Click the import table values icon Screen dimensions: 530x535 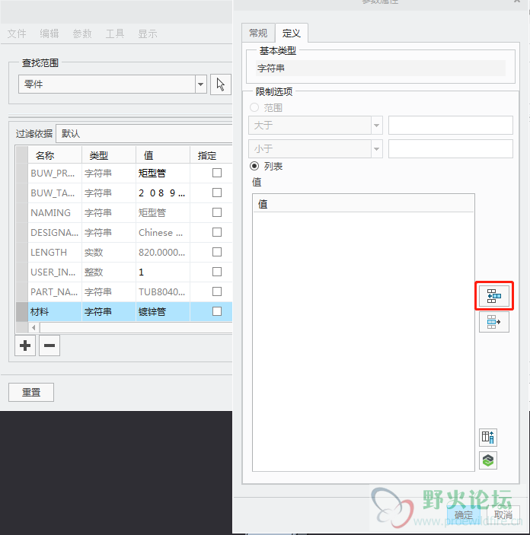(488, 437)
